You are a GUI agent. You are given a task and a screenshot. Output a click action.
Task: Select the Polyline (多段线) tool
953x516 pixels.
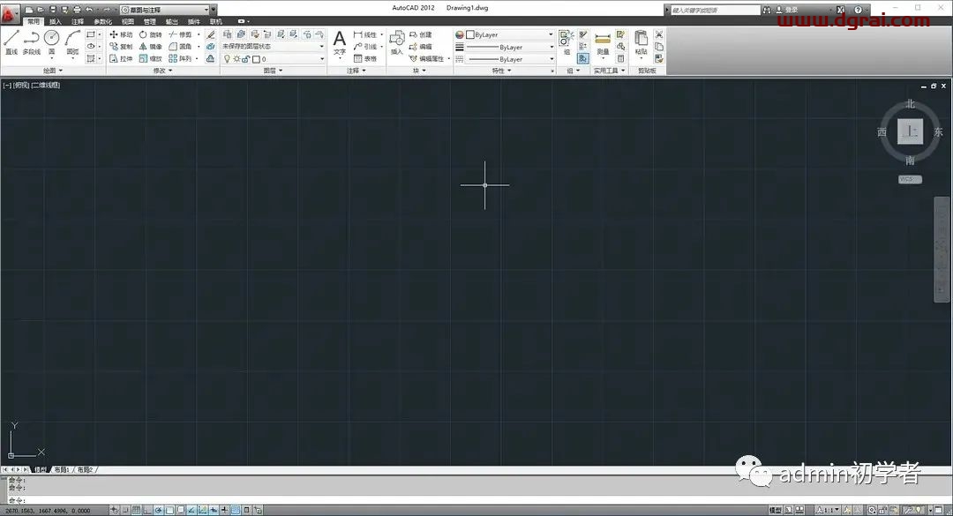click(x=31, y=41)
